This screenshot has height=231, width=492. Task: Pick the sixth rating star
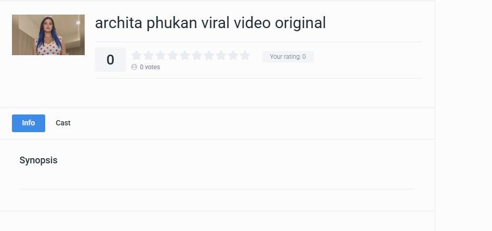(197, 56)
